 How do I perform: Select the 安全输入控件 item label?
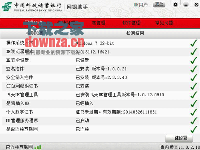20,78
